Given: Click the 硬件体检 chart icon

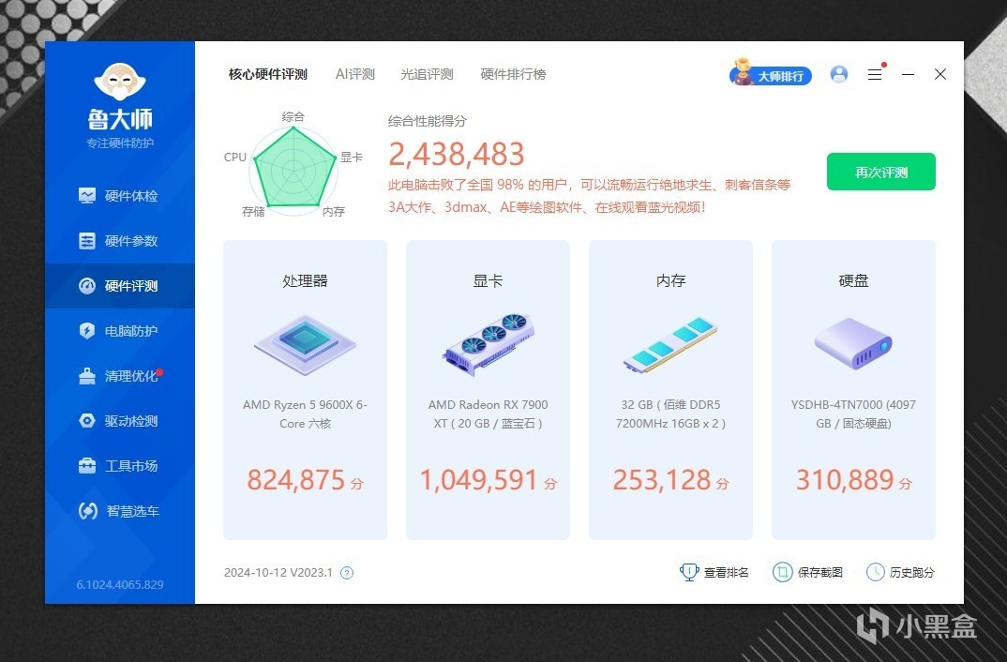Looking at the screenshot, I should coord(86,195).
